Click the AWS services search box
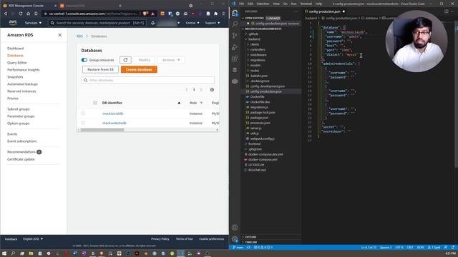The image size is (458, 257). (x=97, y=23)
